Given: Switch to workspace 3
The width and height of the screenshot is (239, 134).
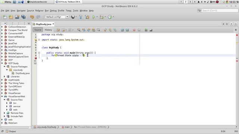Looking at the screenshot, I should (x=190, y=2).
